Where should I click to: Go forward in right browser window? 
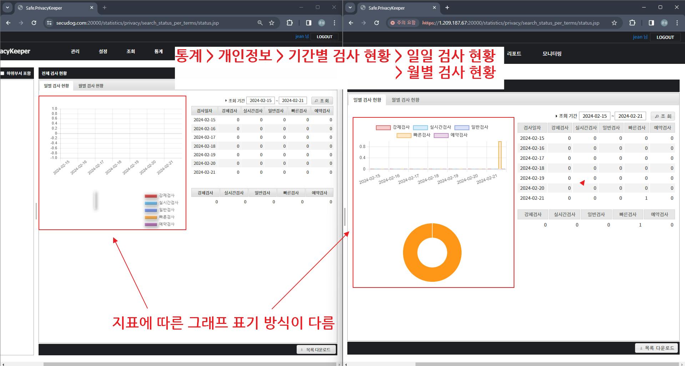click(364, 23)
